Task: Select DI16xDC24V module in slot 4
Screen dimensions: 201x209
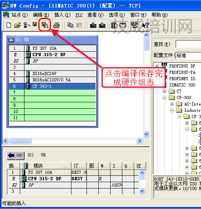Action: tap(53, 73)
